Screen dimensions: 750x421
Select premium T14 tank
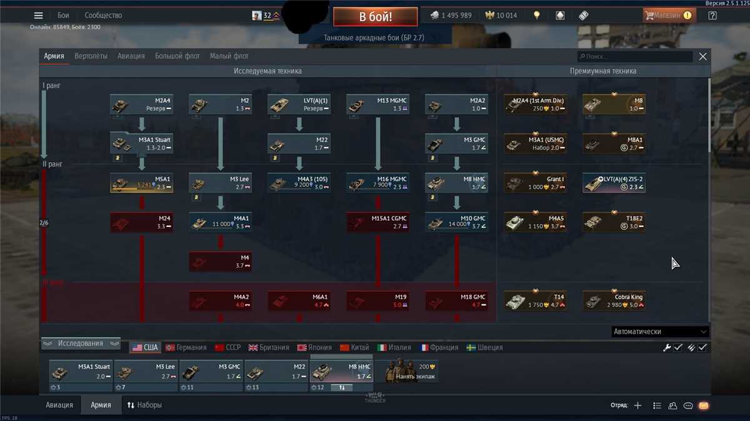coord(536,301)
